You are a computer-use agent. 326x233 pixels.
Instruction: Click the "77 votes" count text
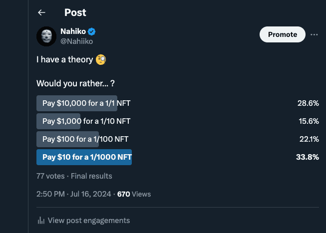(50, 176)
